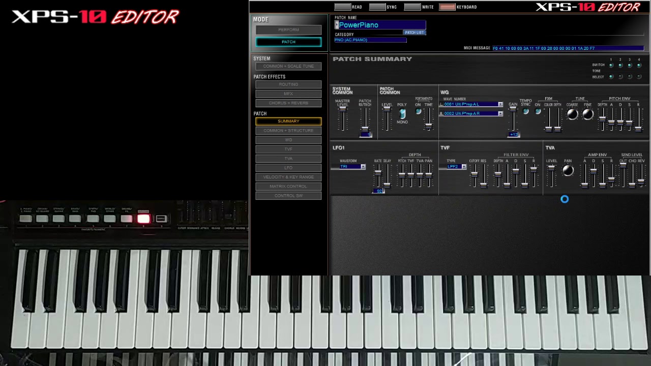Screen dimensions: 651x366
Task: Click the MIDI message field
Action: (568, 48)
